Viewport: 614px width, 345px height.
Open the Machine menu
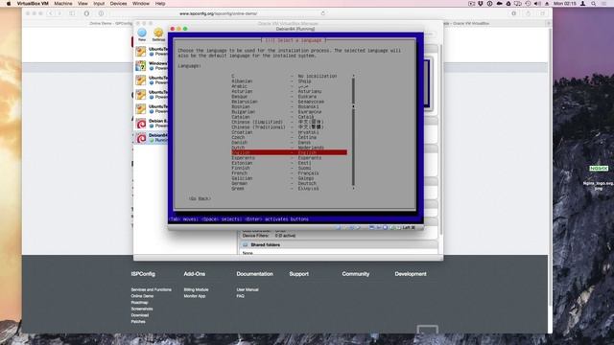pyautogui.click(x=63, y=4)
